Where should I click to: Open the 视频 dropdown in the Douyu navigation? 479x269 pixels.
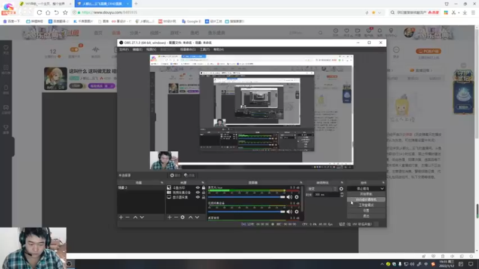pos(155,33)
